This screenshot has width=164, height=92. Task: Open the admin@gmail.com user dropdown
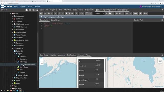pyautogui.click(x=151, y=6)
